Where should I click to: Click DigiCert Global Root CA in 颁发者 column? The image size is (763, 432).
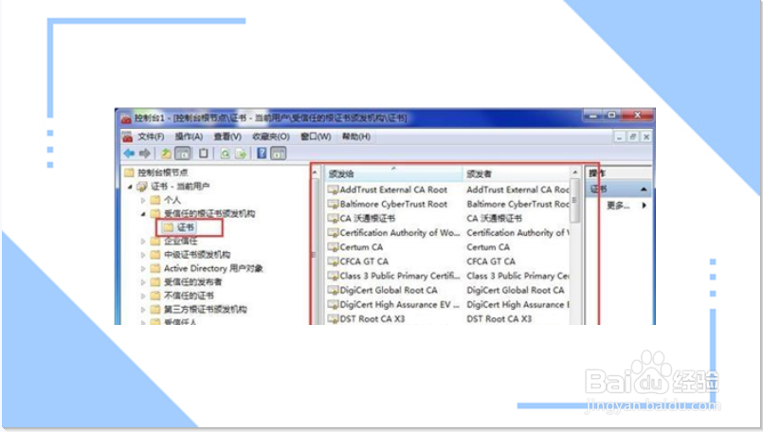(x=516, y=290)
